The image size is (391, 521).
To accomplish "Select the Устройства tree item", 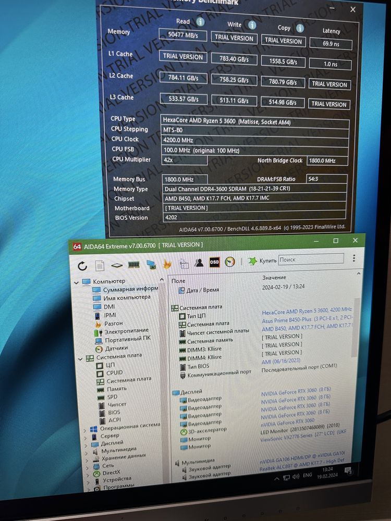I will click(117, 479).
